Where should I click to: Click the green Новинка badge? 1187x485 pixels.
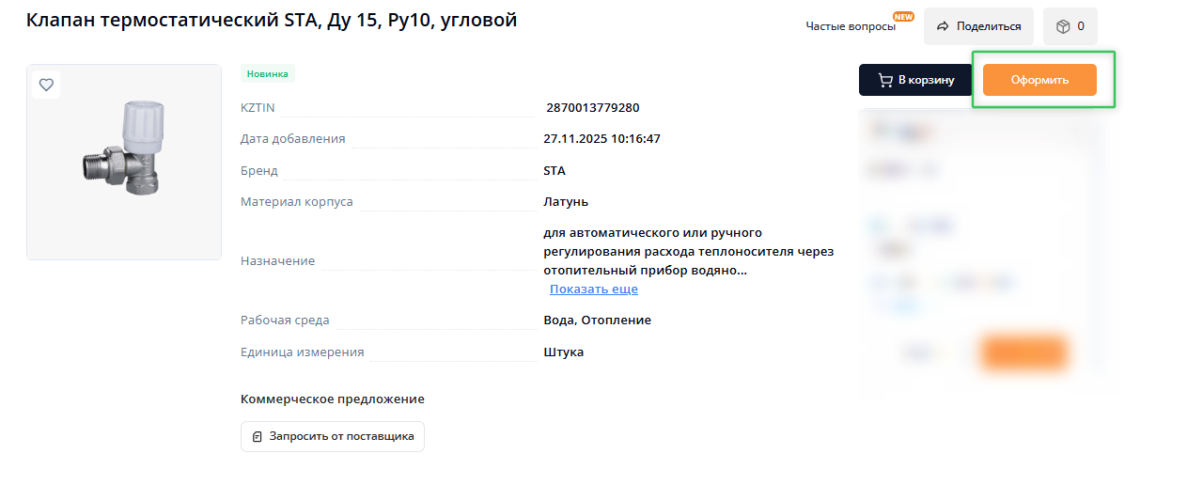268,73
